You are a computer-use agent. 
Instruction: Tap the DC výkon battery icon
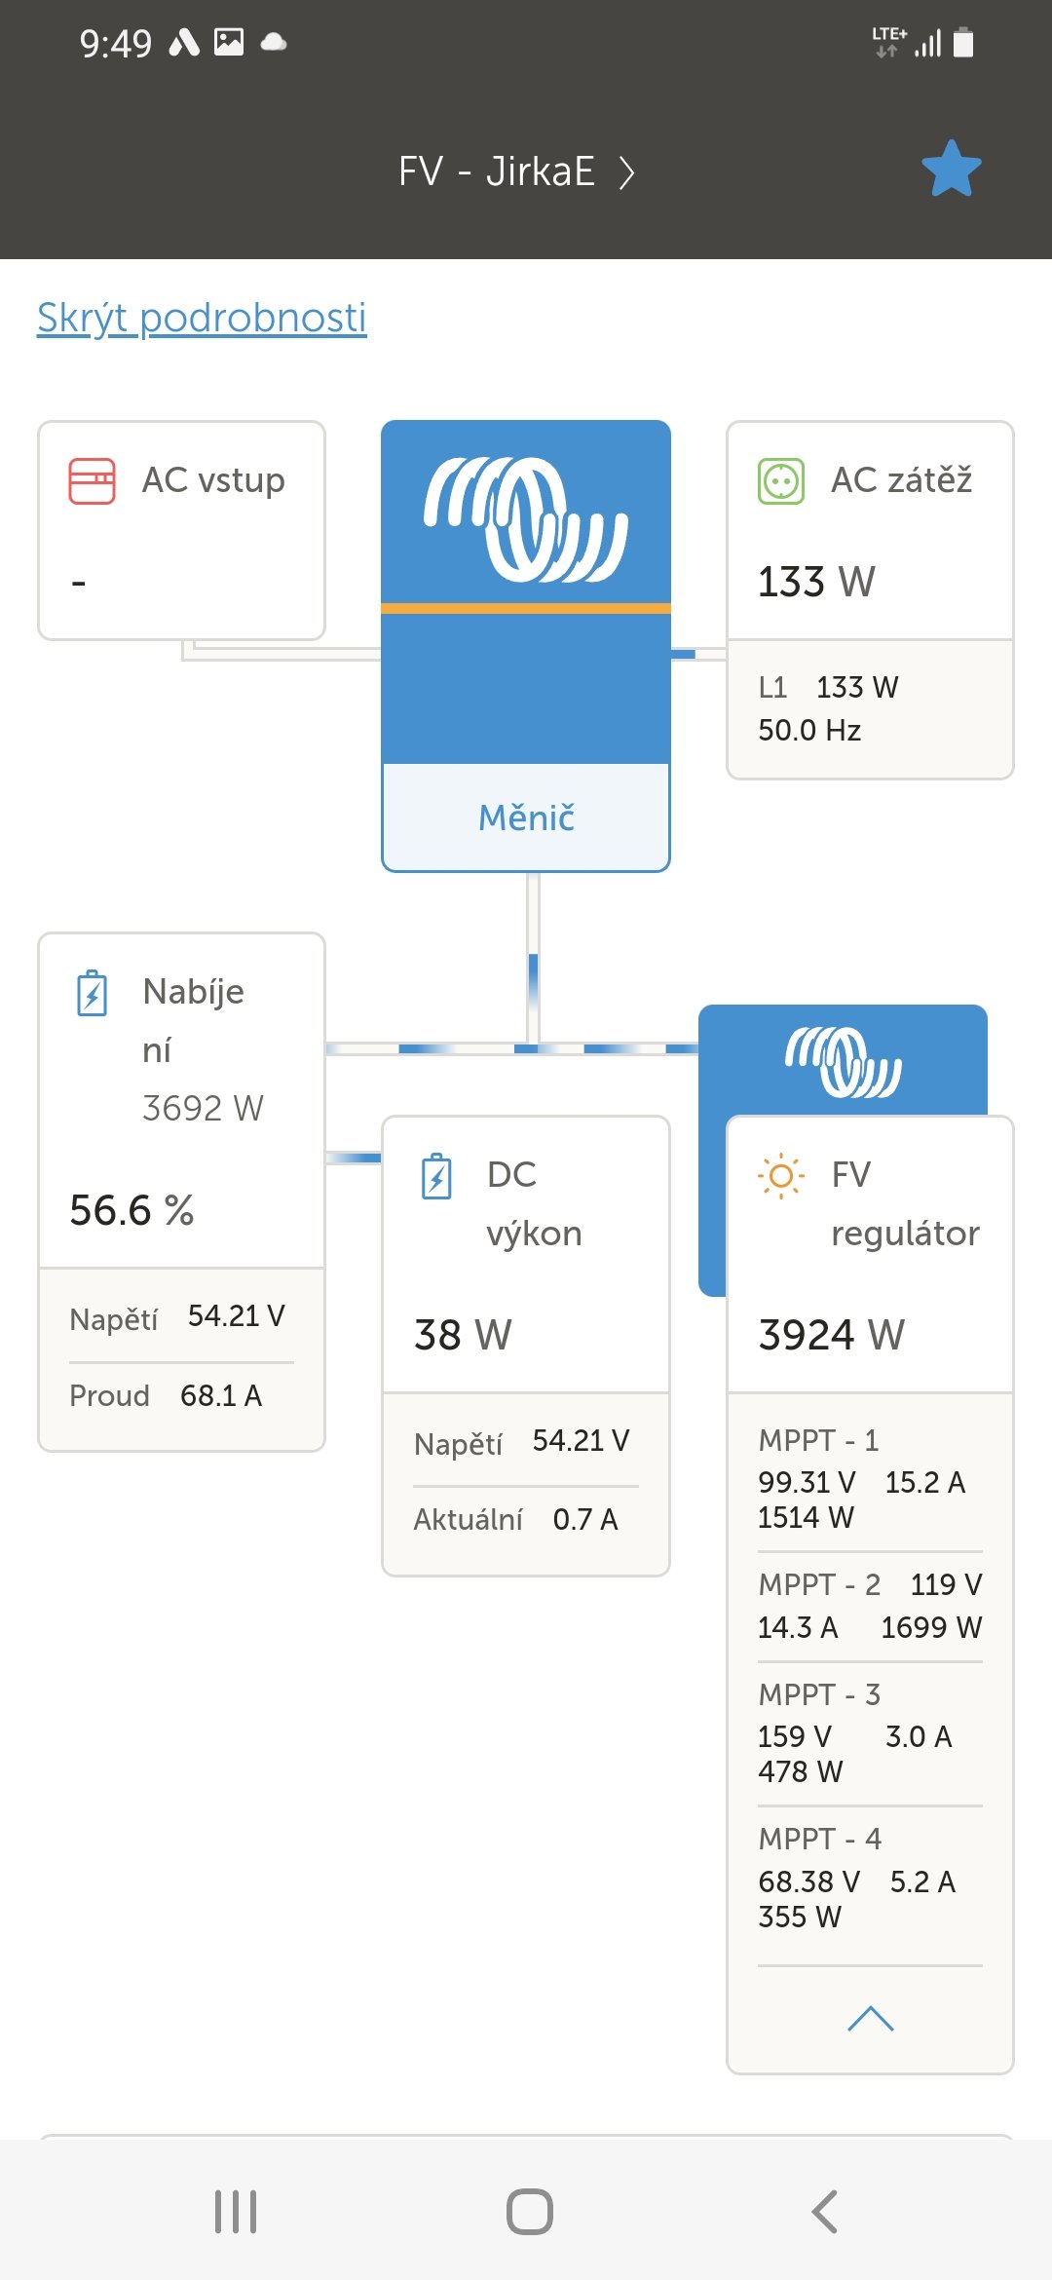coord(436,1176)
